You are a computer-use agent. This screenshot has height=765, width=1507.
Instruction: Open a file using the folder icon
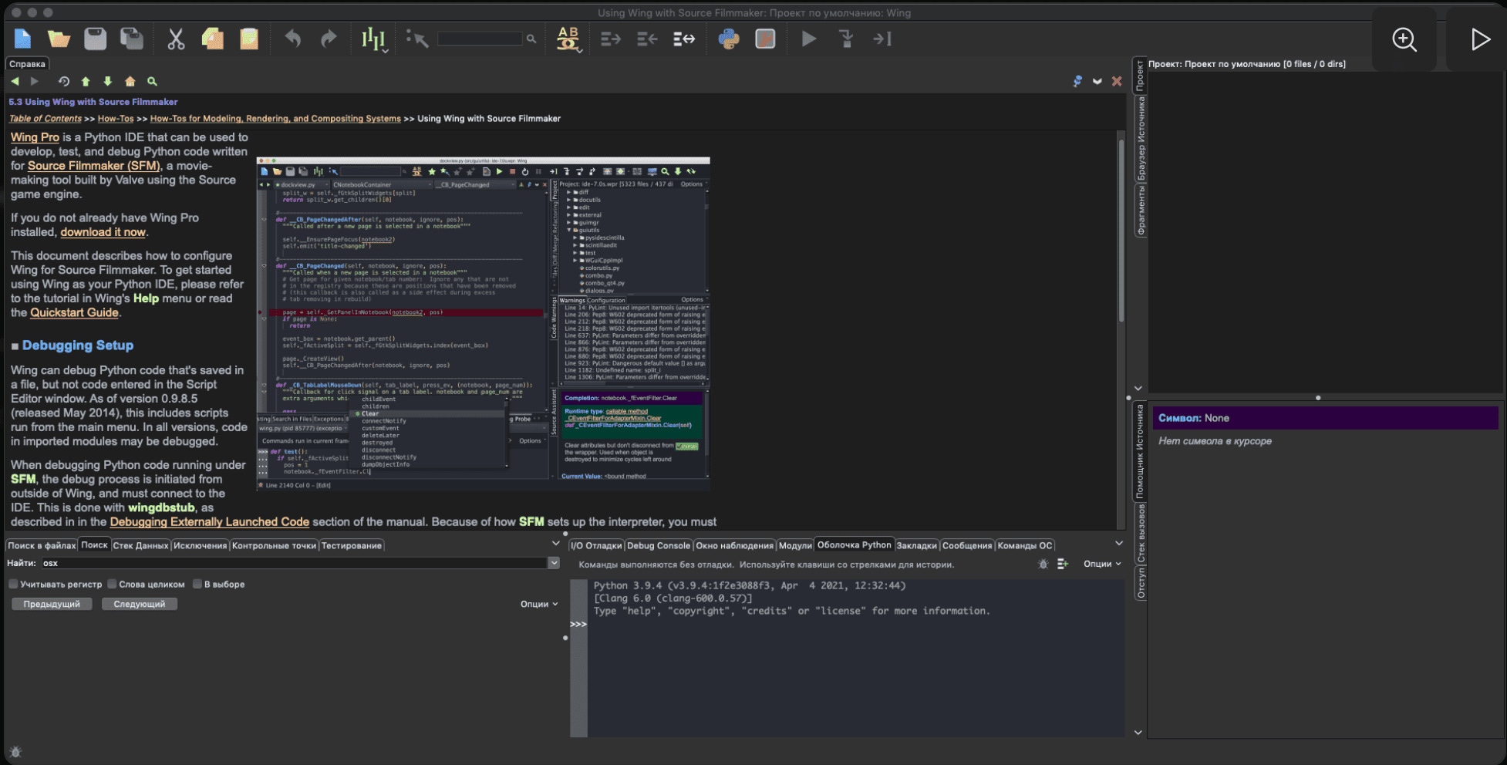click(x=59, y=39)
